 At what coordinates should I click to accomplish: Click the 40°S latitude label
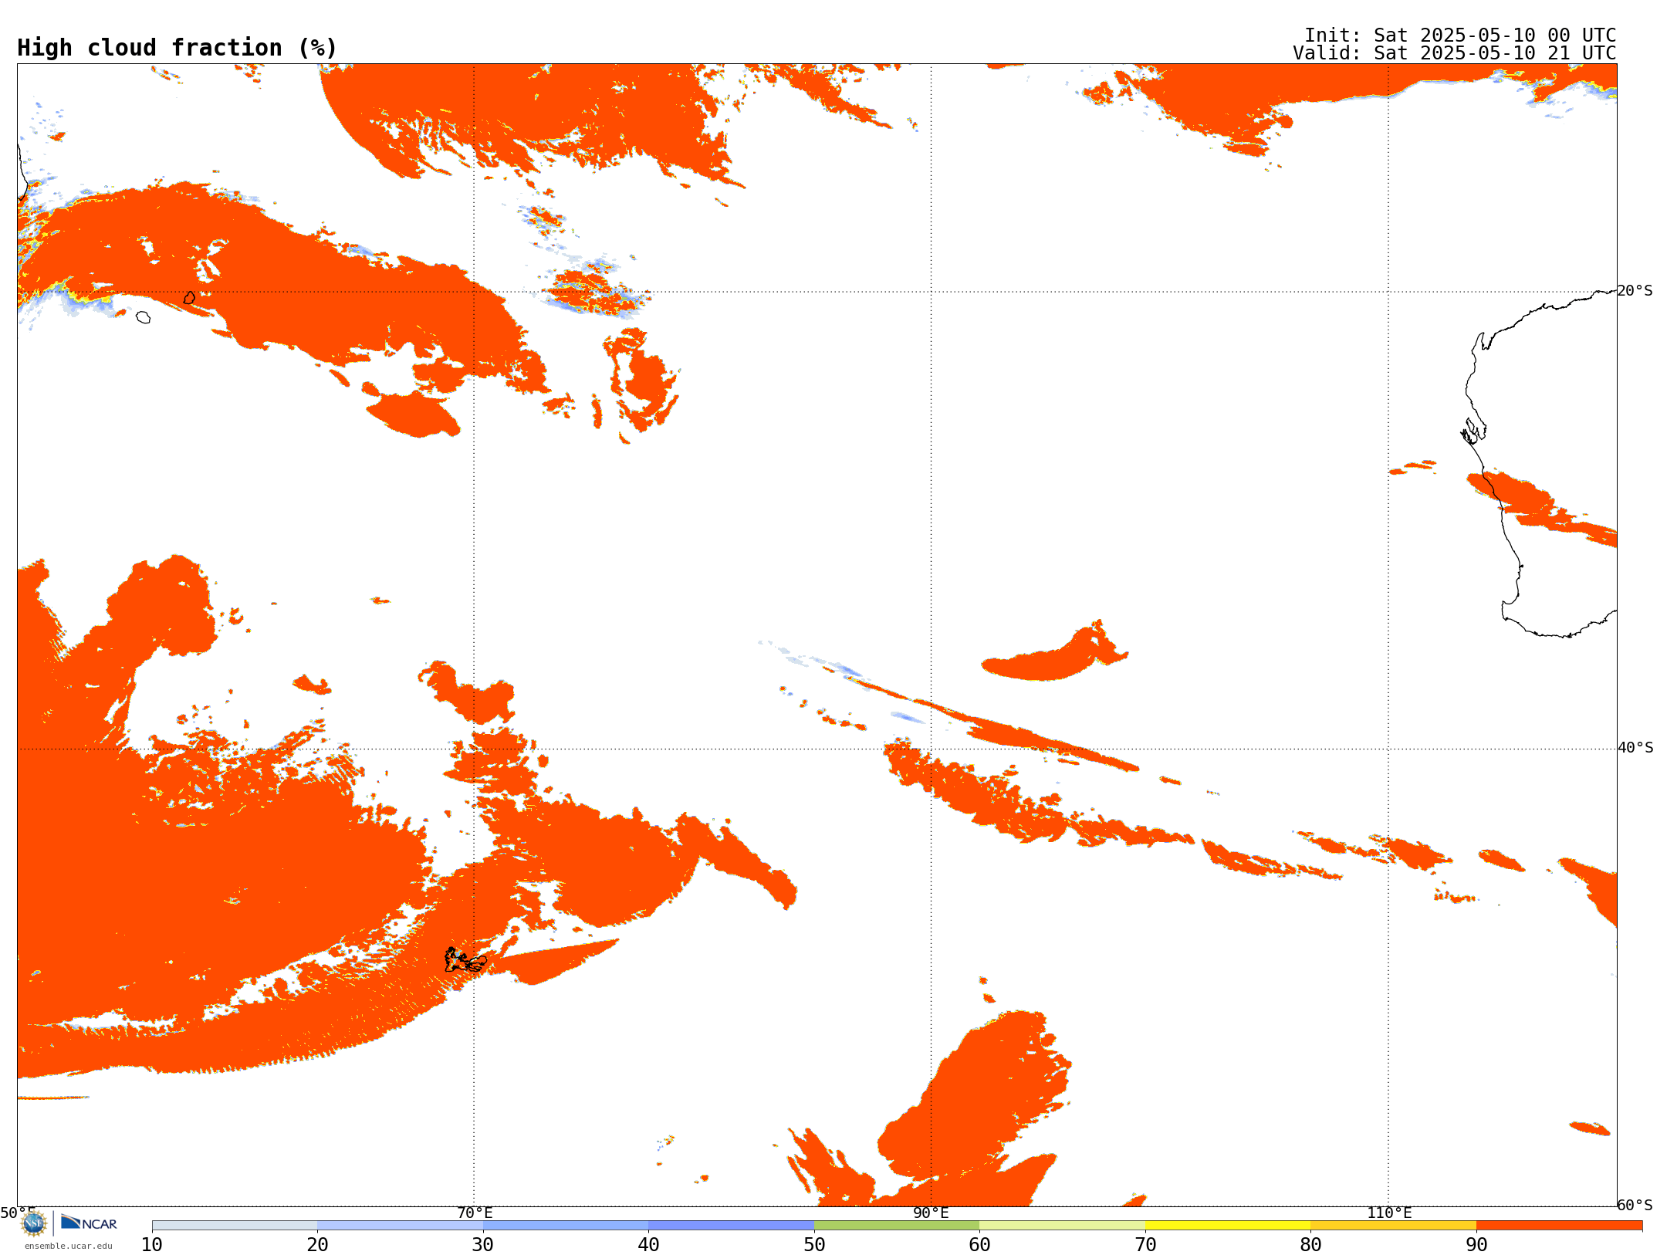point(1635,748)
